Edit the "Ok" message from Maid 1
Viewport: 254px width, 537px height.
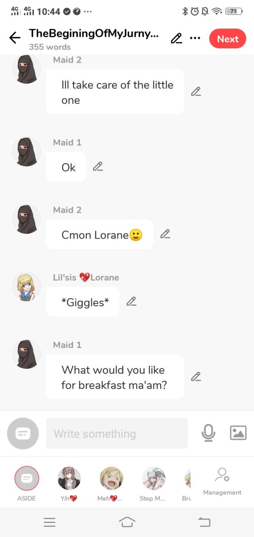[x=98, y=167]
